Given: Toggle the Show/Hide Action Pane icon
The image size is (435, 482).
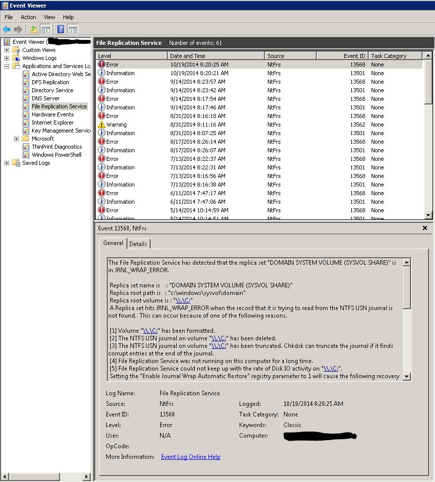Looking at the screenshot, I should 73,30.
